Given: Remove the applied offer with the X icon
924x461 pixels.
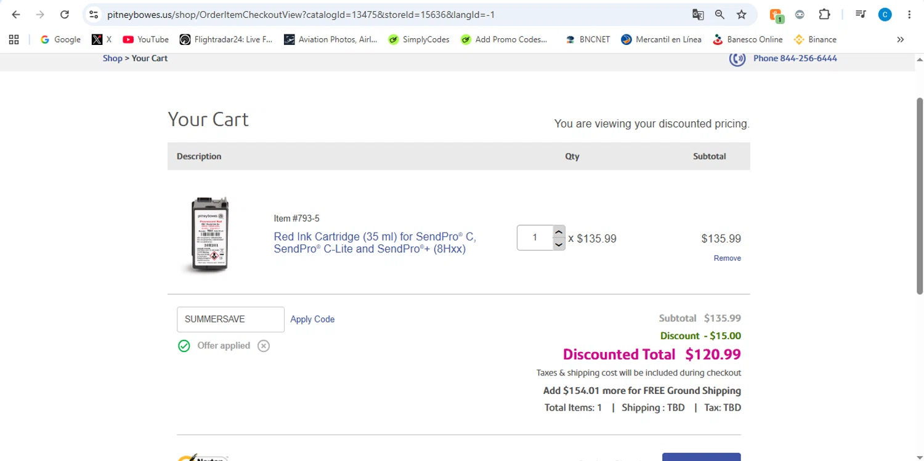Looking at the screenshot, I should (264, 346).
